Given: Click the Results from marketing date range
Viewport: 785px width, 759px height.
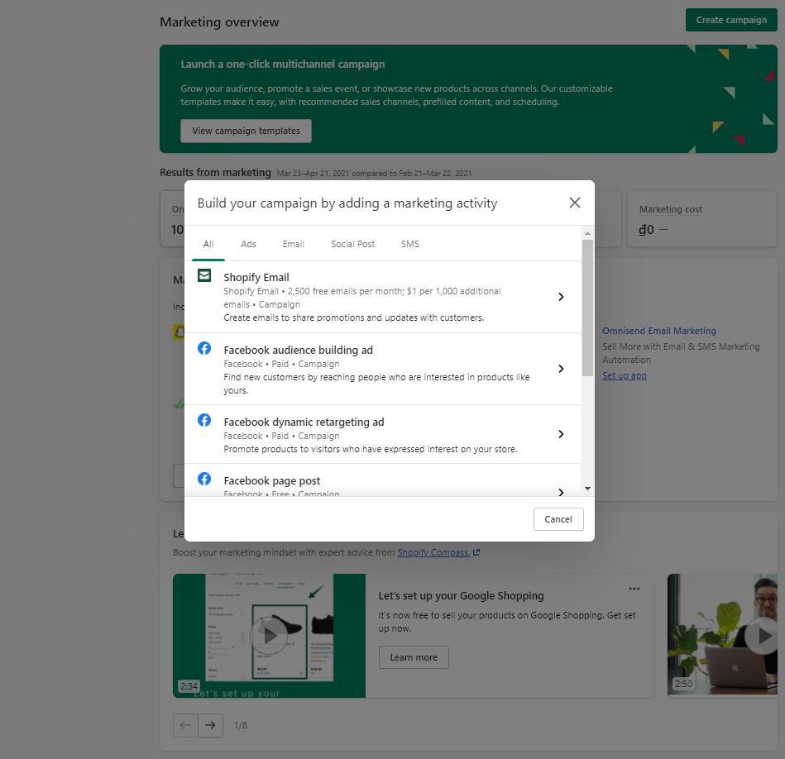Looking at the screenshot, I should tap(374, 173).
